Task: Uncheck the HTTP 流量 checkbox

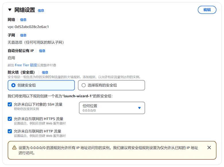Action: [x=10, y=131]
